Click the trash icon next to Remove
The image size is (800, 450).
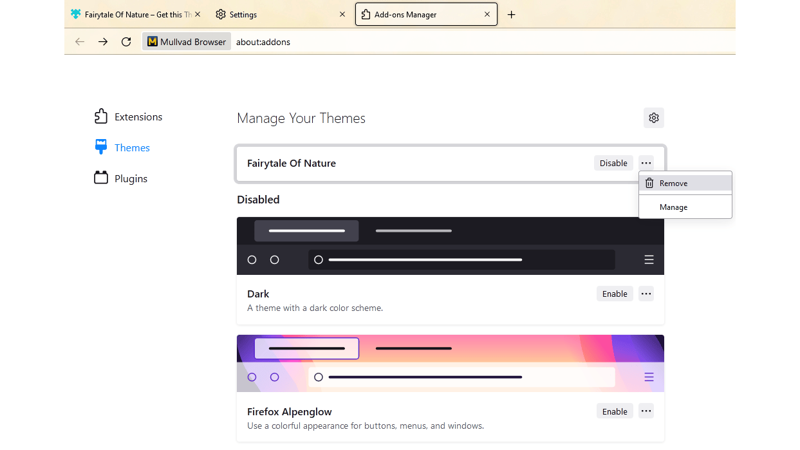[649, 183]
